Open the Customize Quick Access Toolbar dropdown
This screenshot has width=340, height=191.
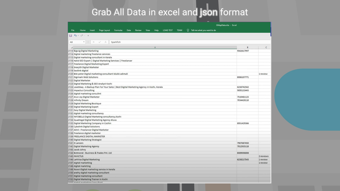[88, 36]
